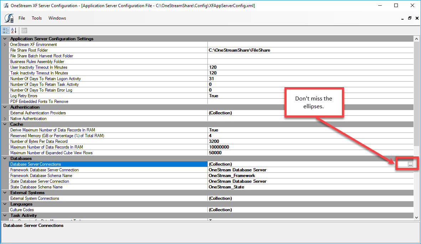Click the value 50000 for Expanded Cube View Rows

pyautogui.click(x=215, y=153)
